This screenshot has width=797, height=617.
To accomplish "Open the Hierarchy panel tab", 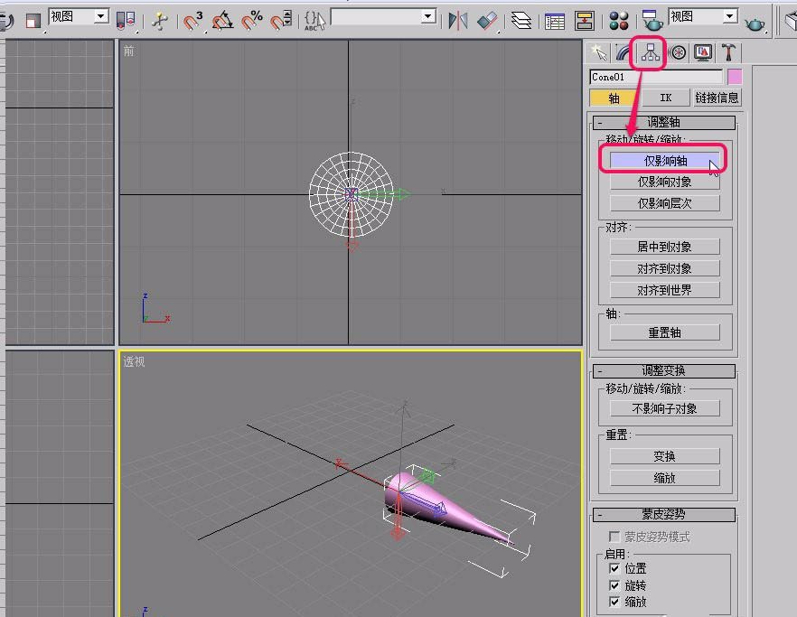I will (x=650, y=52).
